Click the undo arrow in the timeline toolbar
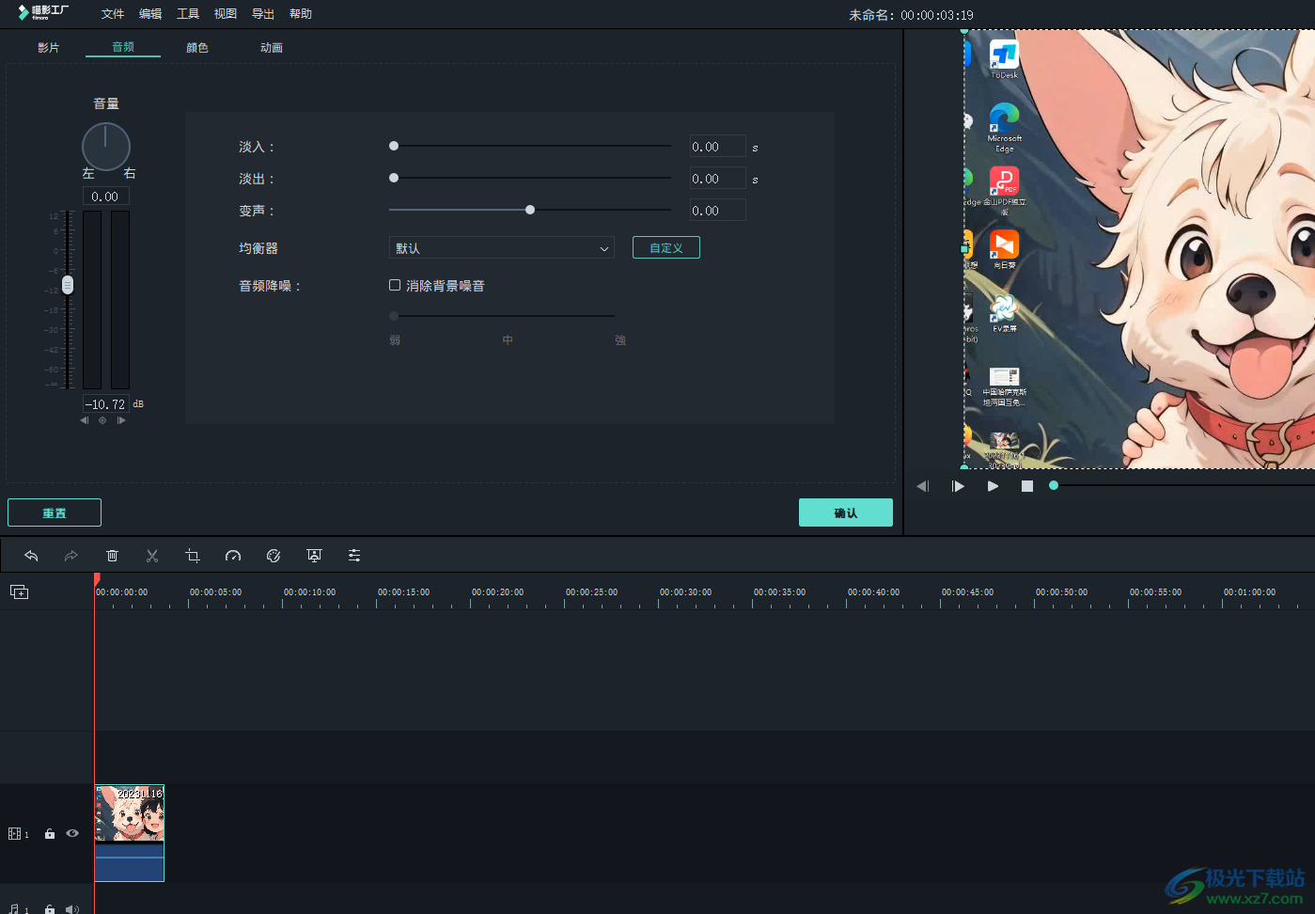Image resolution: width=1315 pixels, height=914 pixels. pos(31,556)
